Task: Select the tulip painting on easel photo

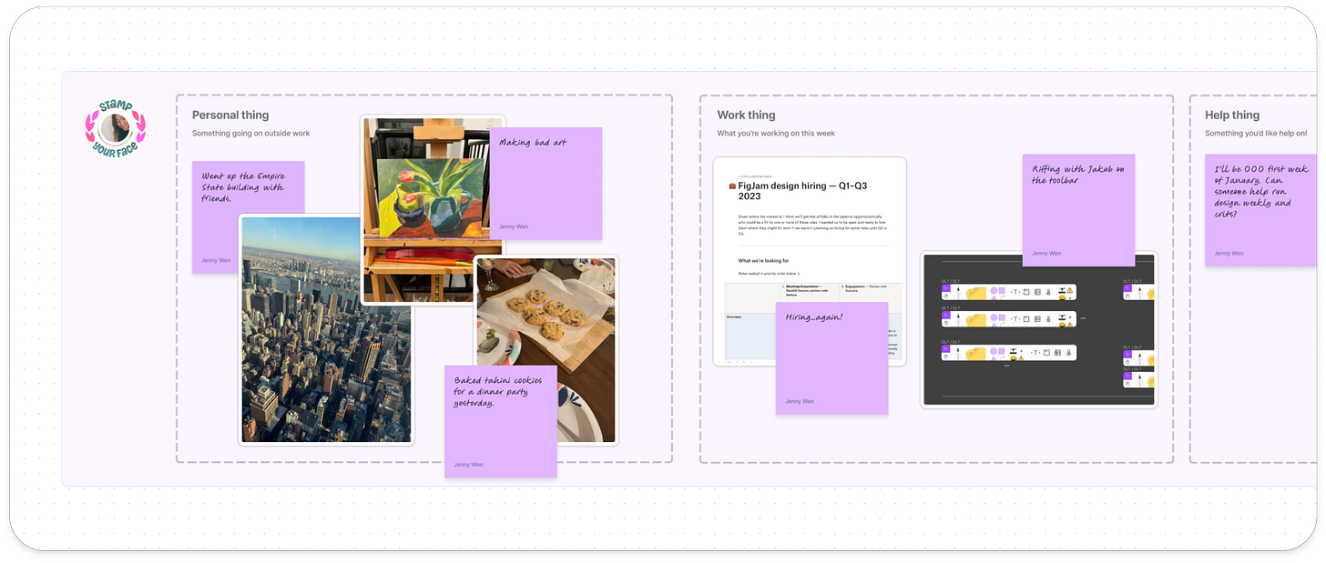Action: tap(433, 210)
